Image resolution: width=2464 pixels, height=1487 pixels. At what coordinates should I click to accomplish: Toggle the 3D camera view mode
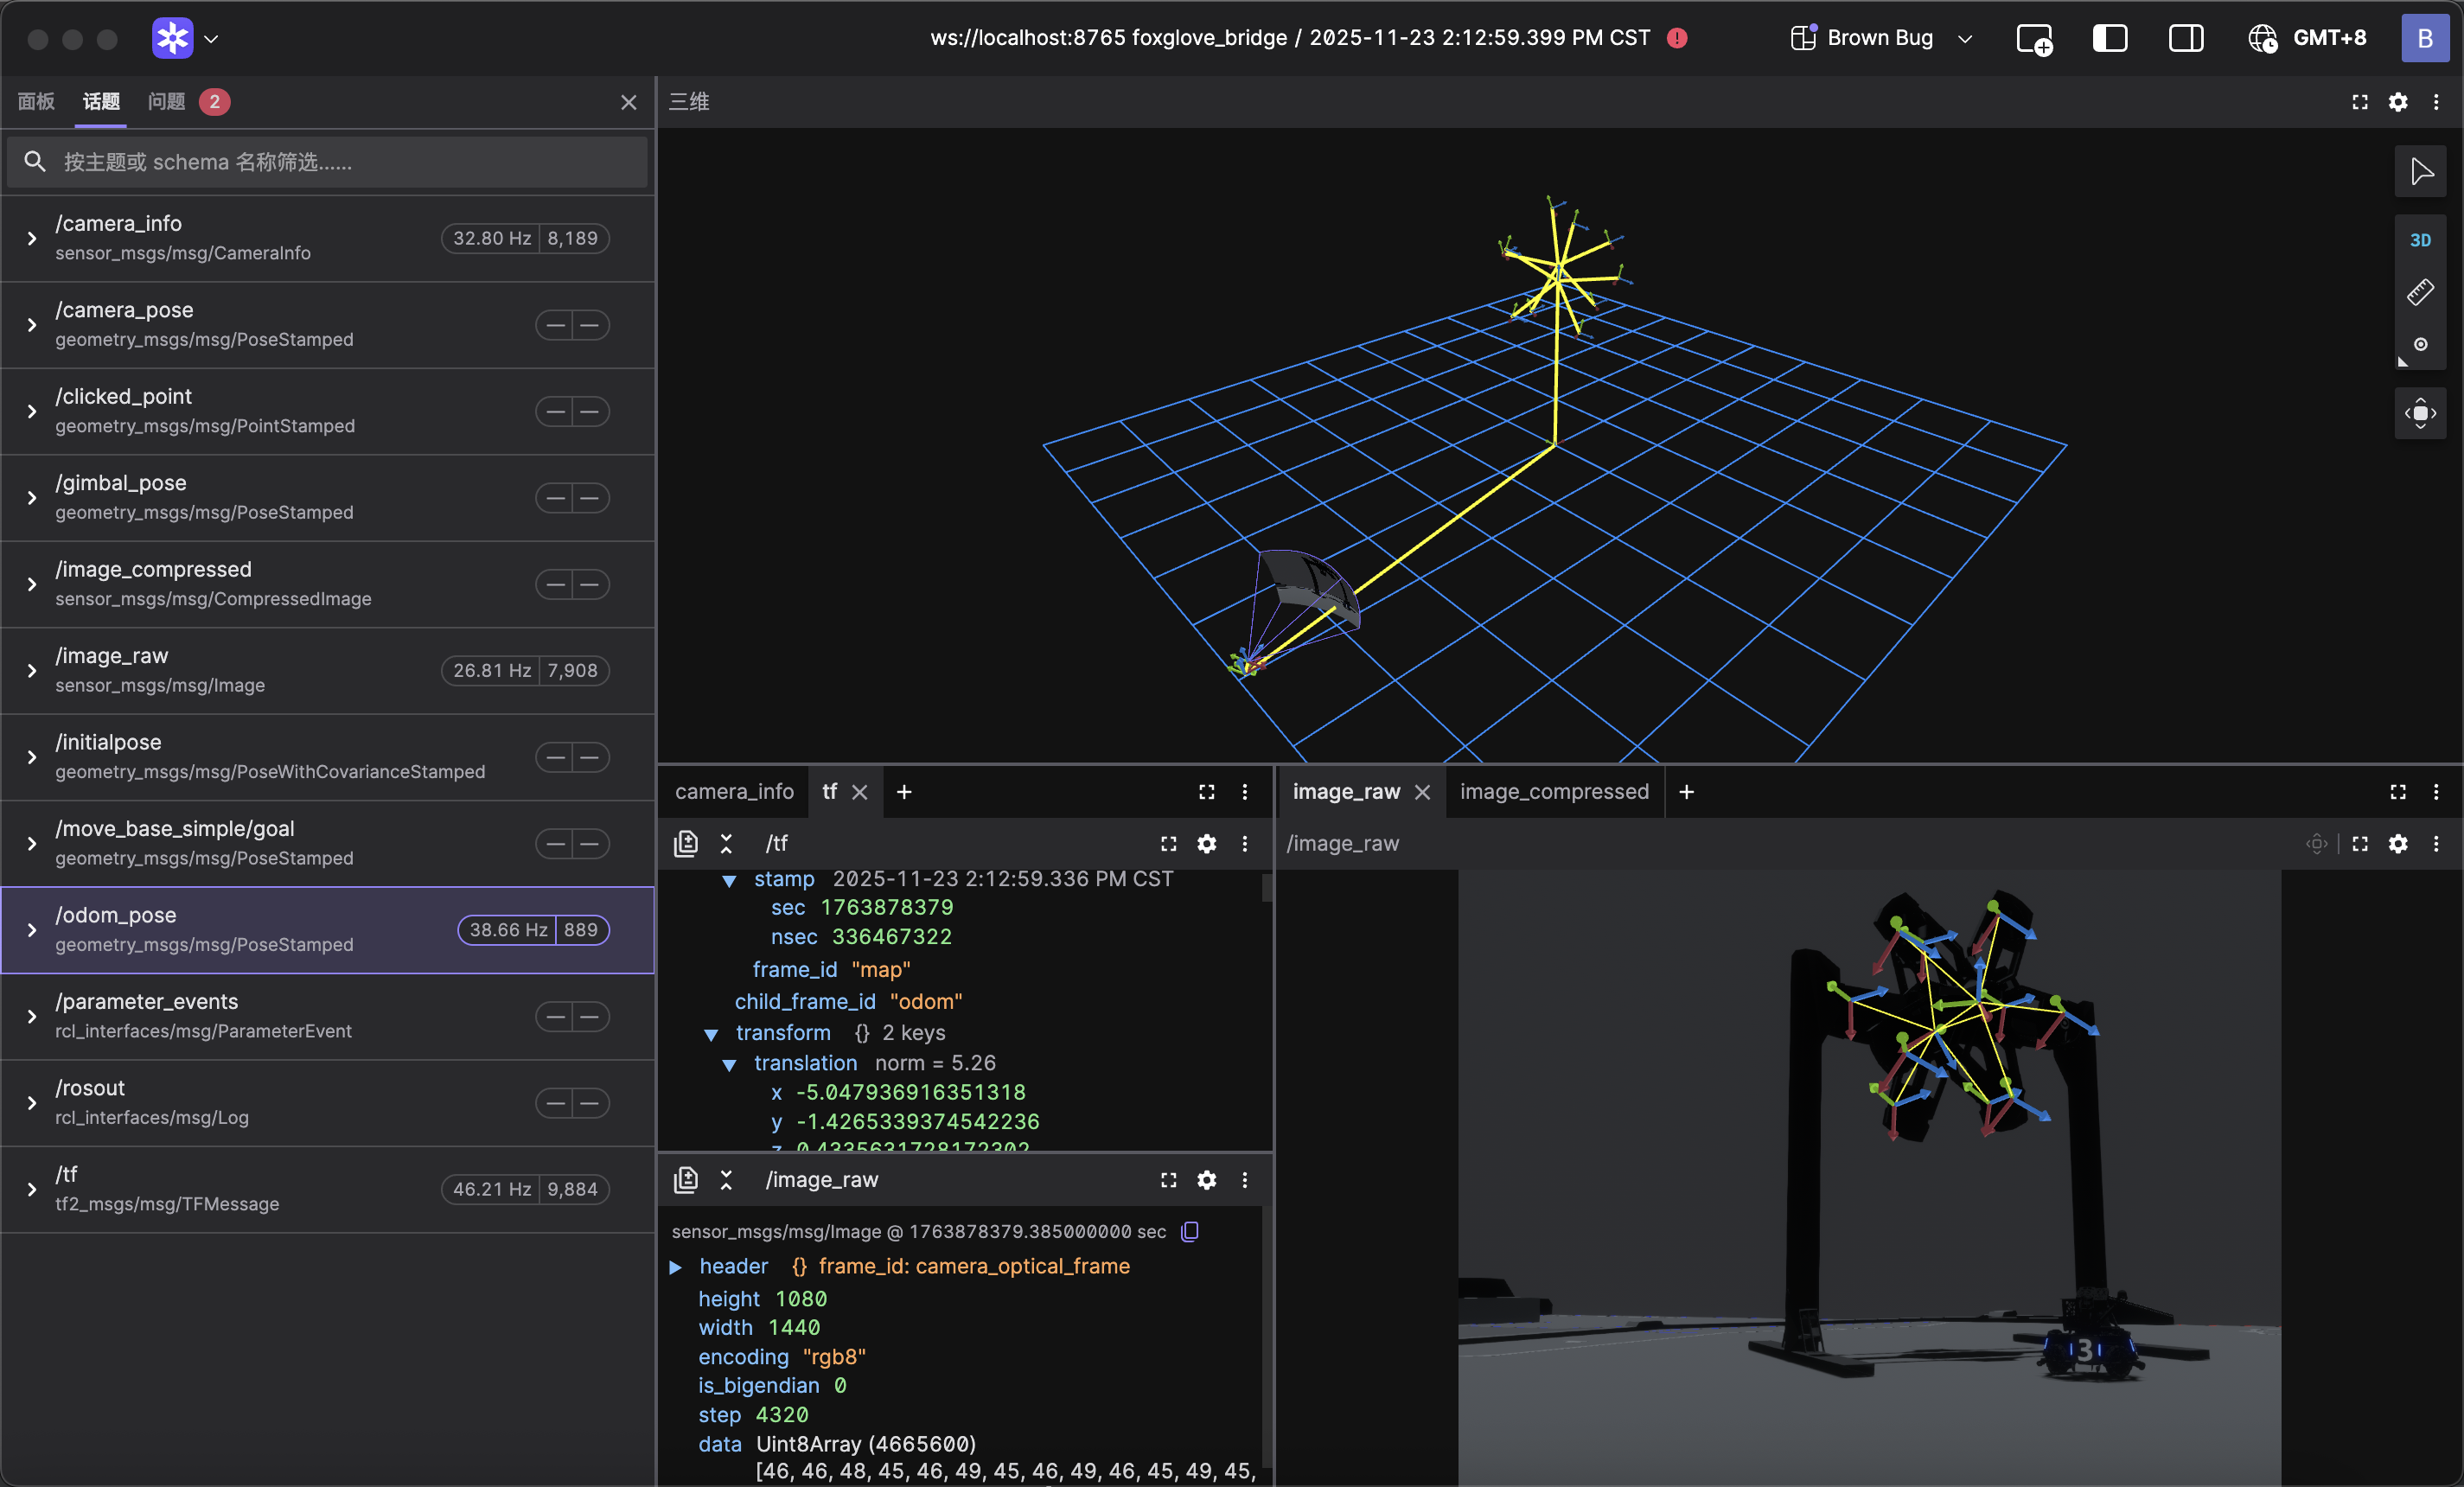pos(2421,240)
